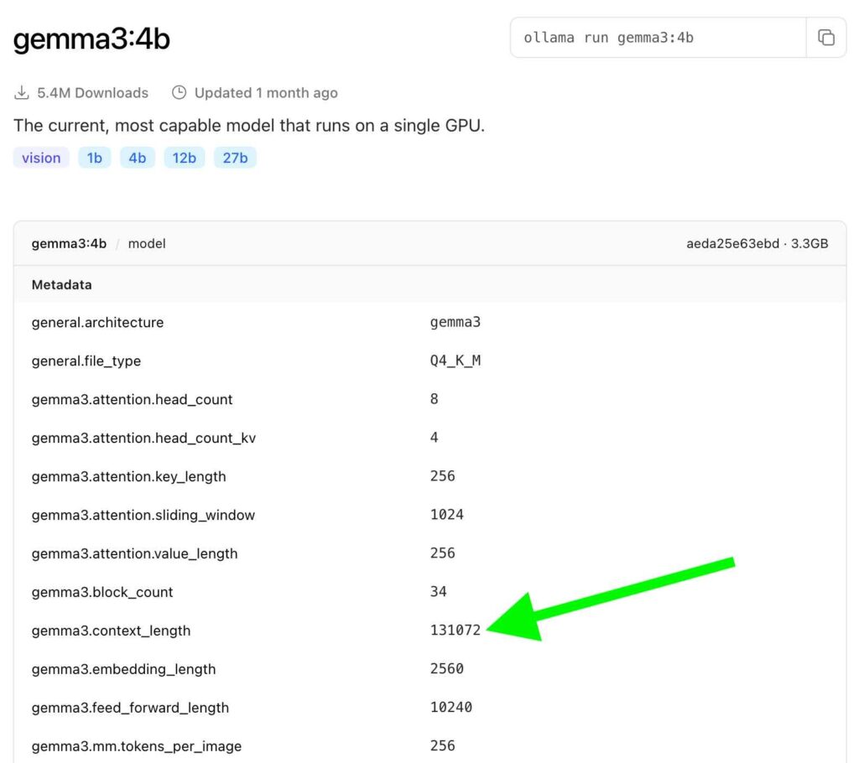Click the gemma3.attention.head_count key
This screenshot has width=859, height=763.
coord(132,399)
